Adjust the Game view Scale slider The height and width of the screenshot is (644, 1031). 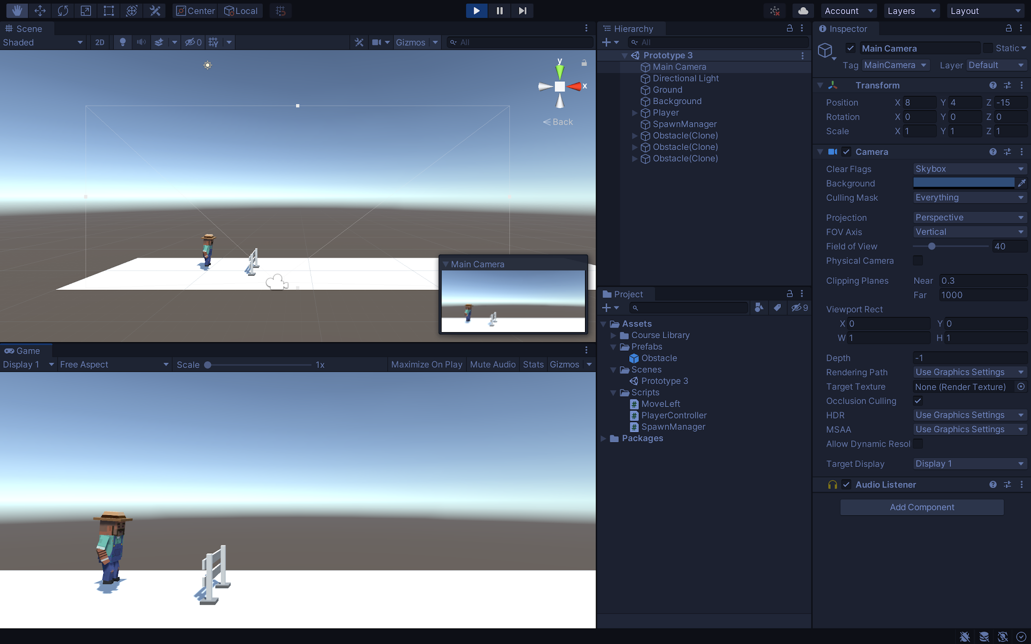click(259, 365)
